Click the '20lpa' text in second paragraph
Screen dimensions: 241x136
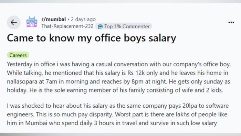(x=190, y=106)
